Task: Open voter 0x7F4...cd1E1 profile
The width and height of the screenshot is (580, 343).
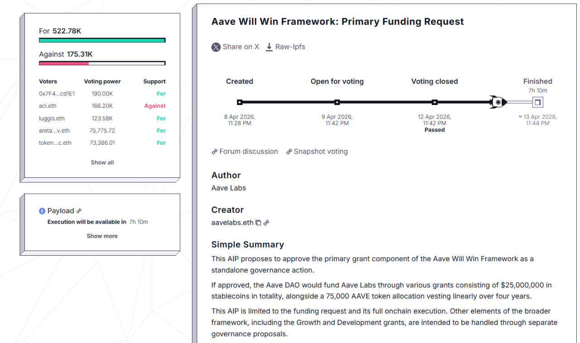Action: [x=57, y=94]
